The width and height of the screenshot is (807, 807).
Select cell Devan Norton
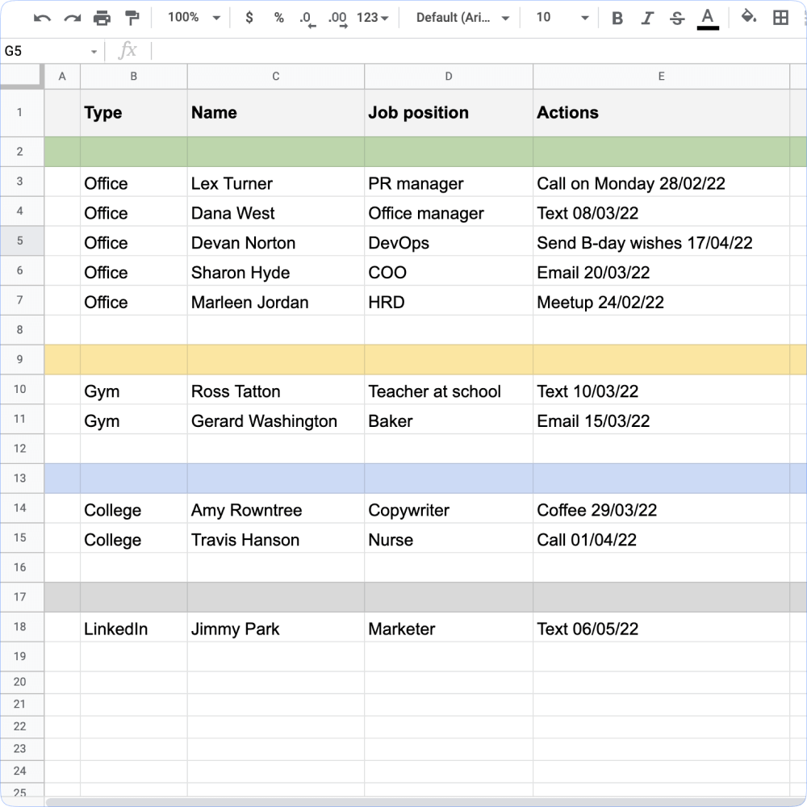point(276,241)
